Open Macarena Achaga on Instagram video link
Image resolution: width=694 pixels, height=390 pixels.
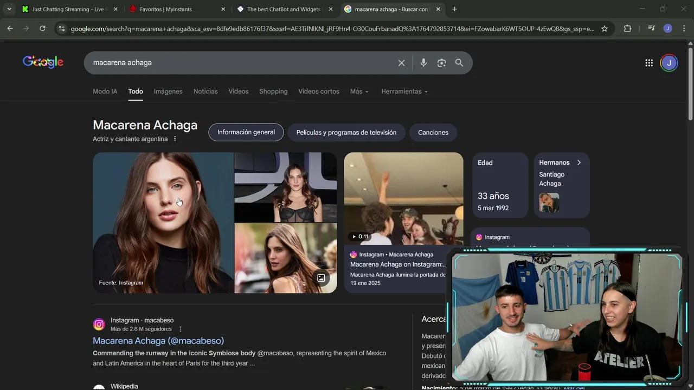398,264
